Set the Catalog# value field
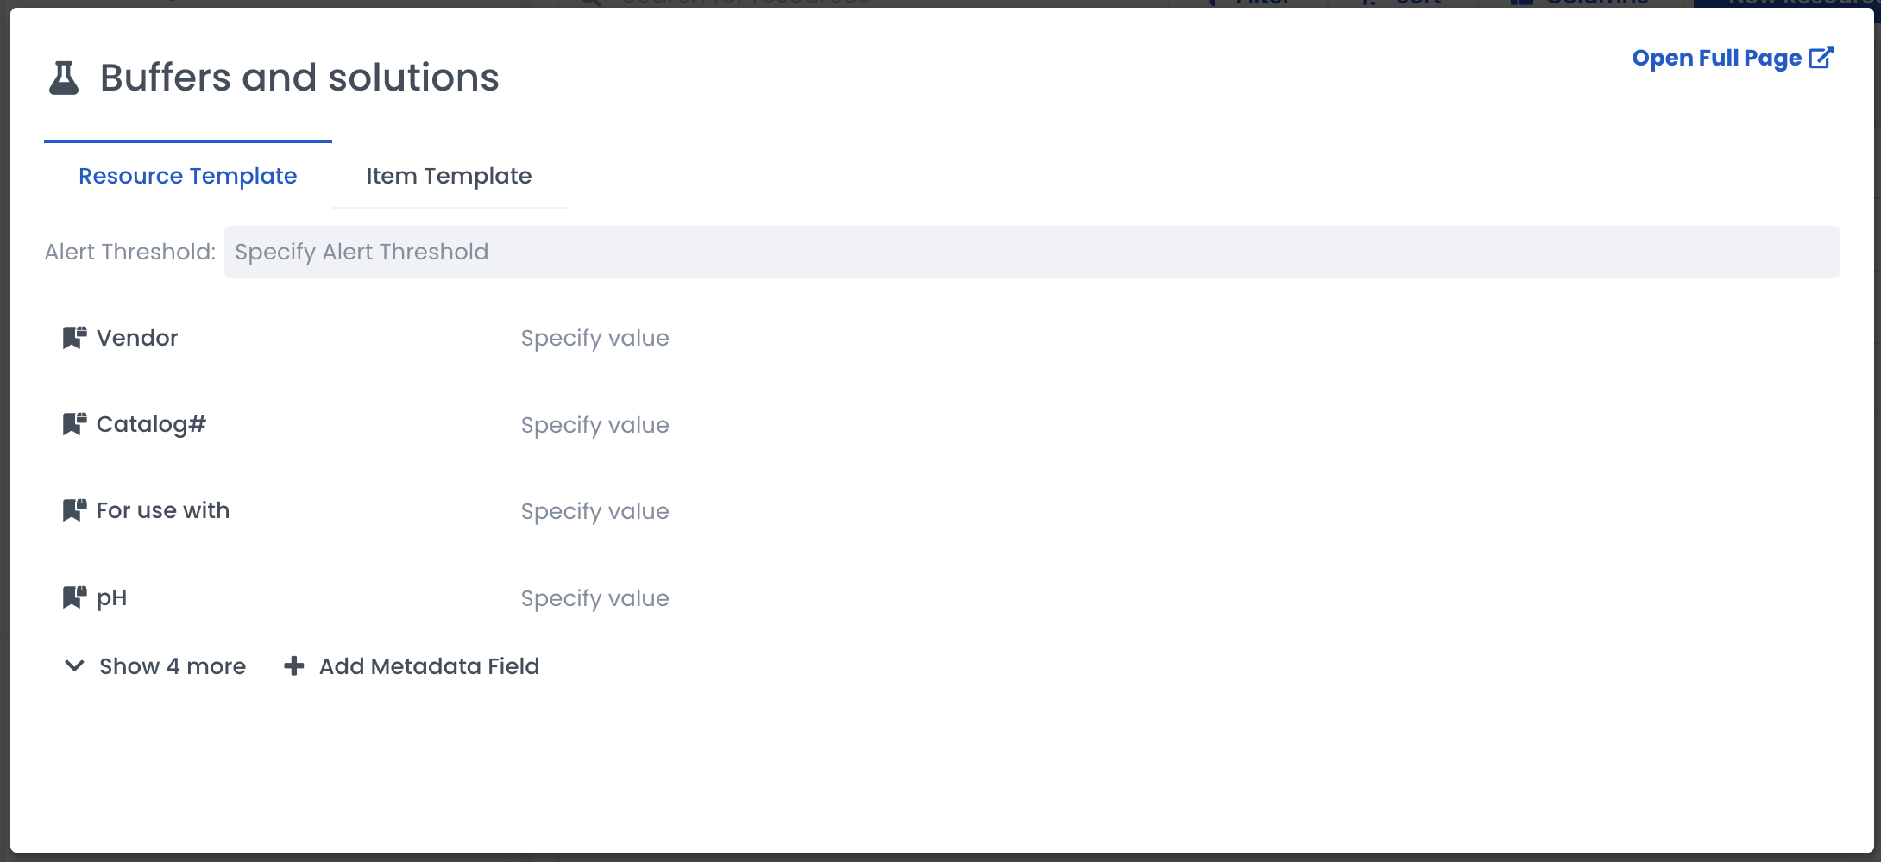 [x=594, y=425]
